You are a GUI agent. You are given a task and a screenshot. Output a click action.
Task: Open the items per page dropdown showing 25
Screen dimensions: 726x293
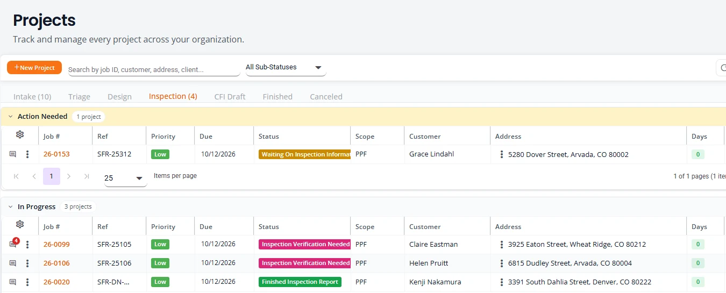(125, 178)
